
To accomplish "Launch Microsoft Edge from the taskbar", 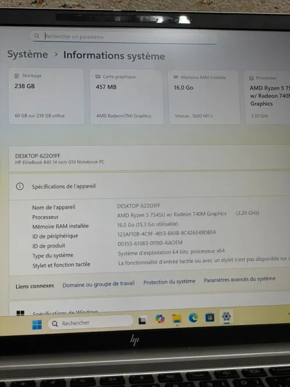I will (x=193, y=318).
